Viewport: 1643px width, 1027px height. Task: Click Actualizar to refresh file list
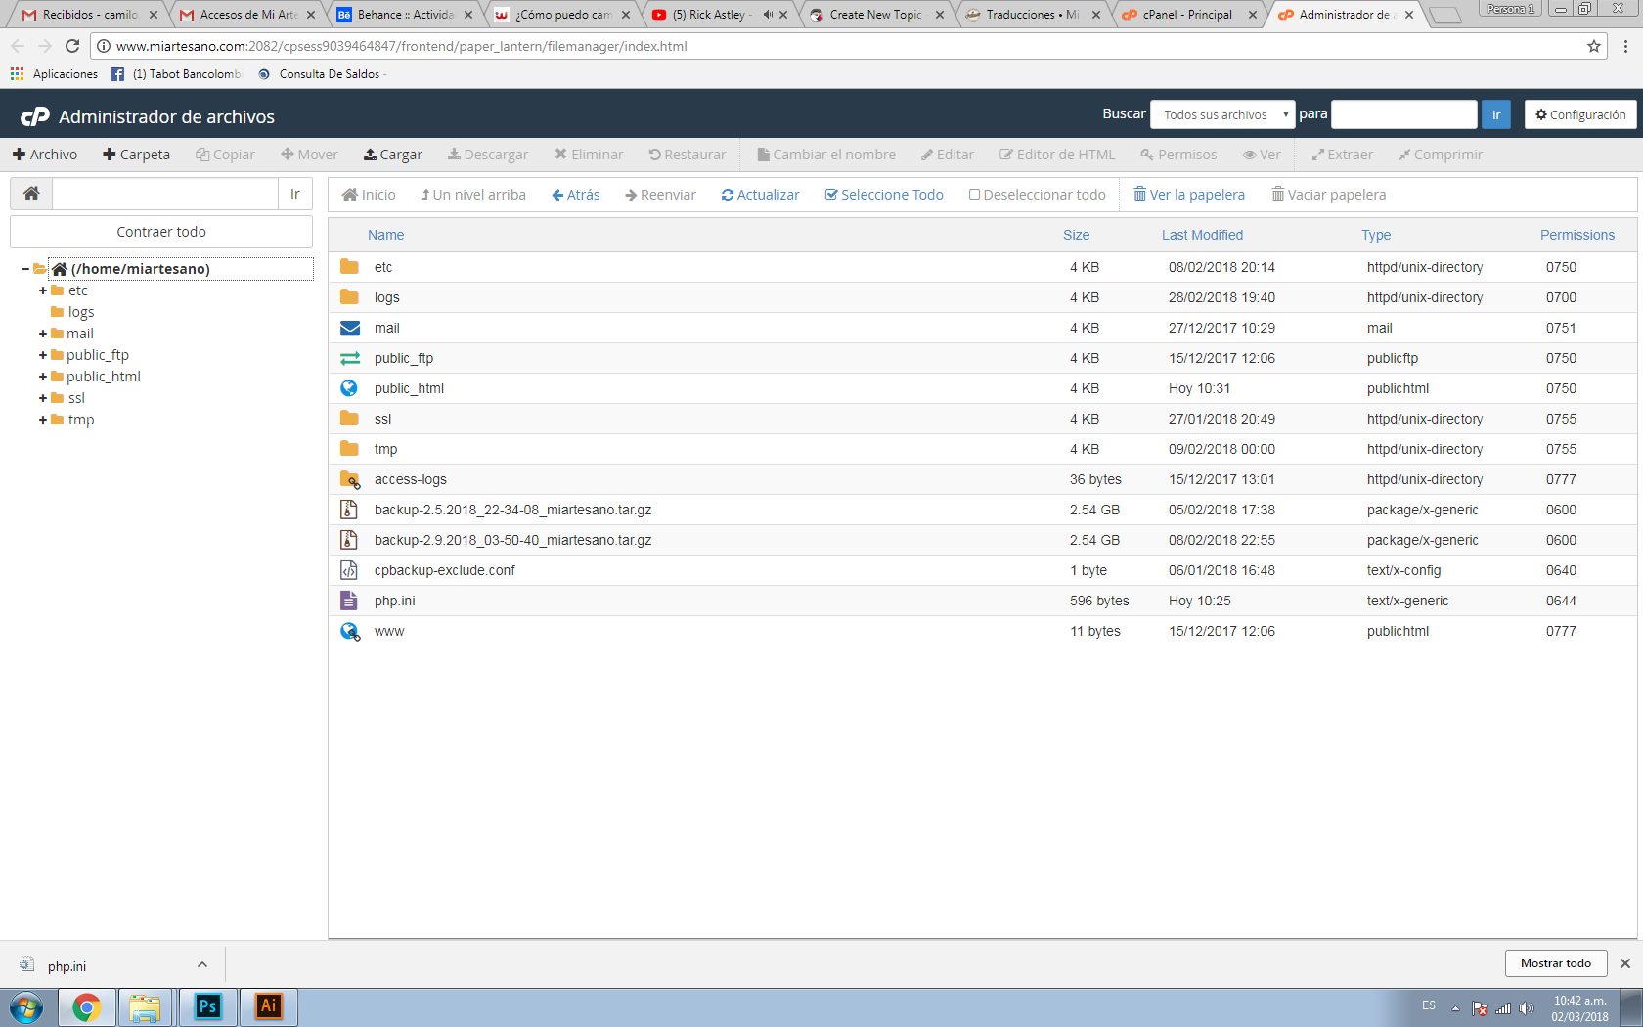pyautogui.click(x=761, y=195)
